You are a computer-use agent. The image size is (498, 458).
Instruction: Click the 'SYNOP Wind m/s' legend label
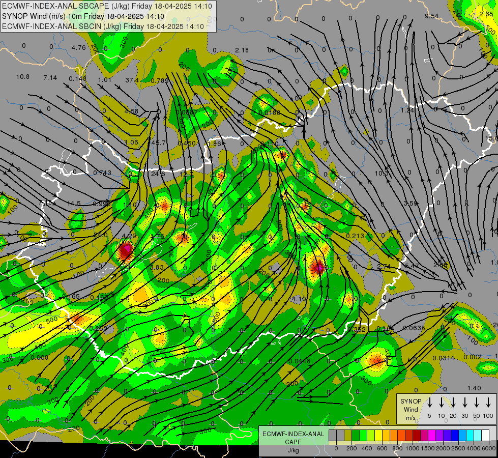(411, 409)
